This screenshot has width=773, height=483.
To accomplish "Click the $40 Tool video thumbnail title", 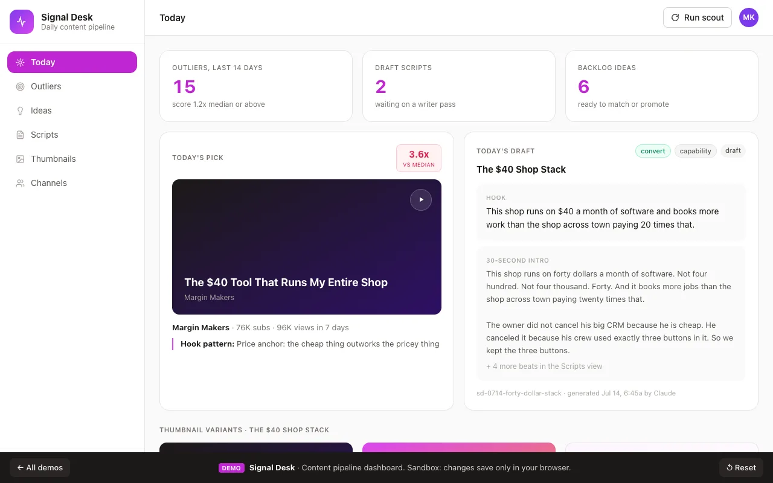I will tap(286, 282).
